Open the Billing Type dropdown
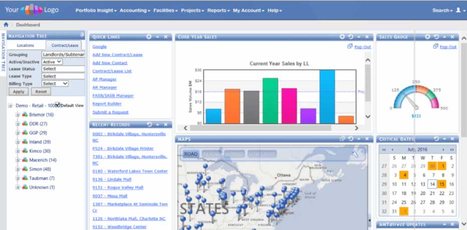467x230 pixels. tap(55, 84)
